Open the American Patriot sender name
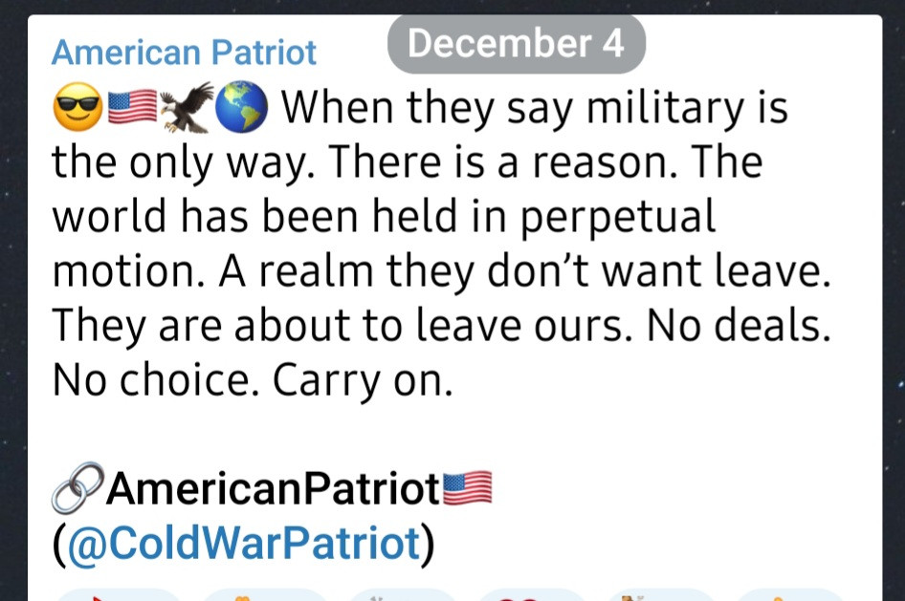The height and width of the screenshot is (601, 905). point(183,53)
